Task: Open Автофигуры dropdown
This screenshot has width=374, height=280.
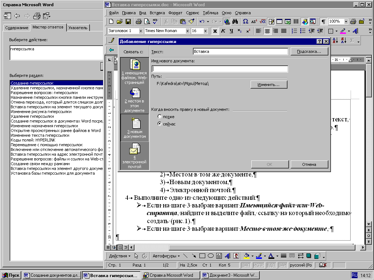Action: tap(166, 256)
